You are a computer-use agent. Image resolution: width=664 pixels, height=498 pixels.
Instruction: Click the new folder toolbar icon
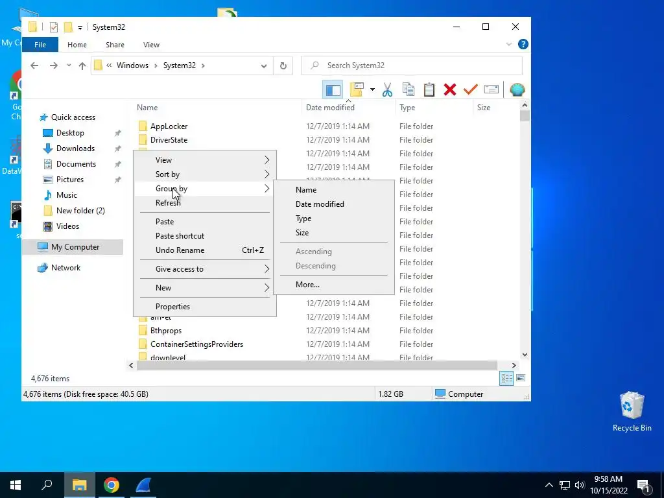357,89
